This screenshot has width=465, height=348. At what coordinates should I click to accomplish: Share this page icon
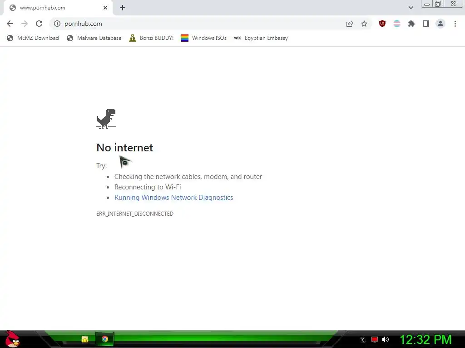tap(350, 24)
